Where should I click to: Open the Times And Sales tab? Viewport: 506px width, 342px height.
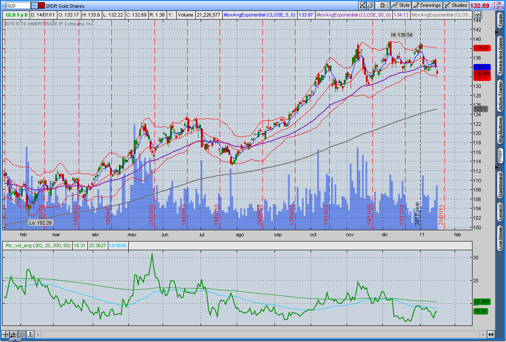500,55
